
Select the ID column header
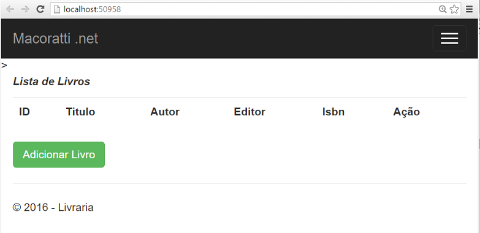coord(25,112)
